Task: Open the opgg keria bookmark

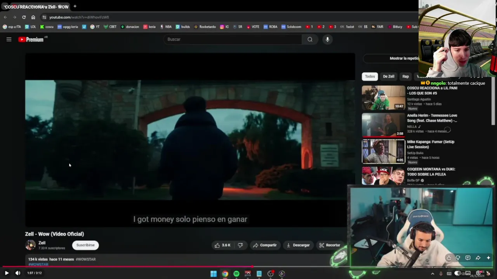Action: [68, 27]
